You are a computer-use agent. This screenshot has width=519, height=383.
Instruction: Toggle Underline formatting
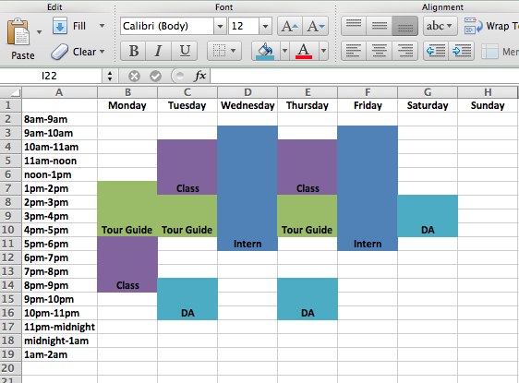coord(185,51)
